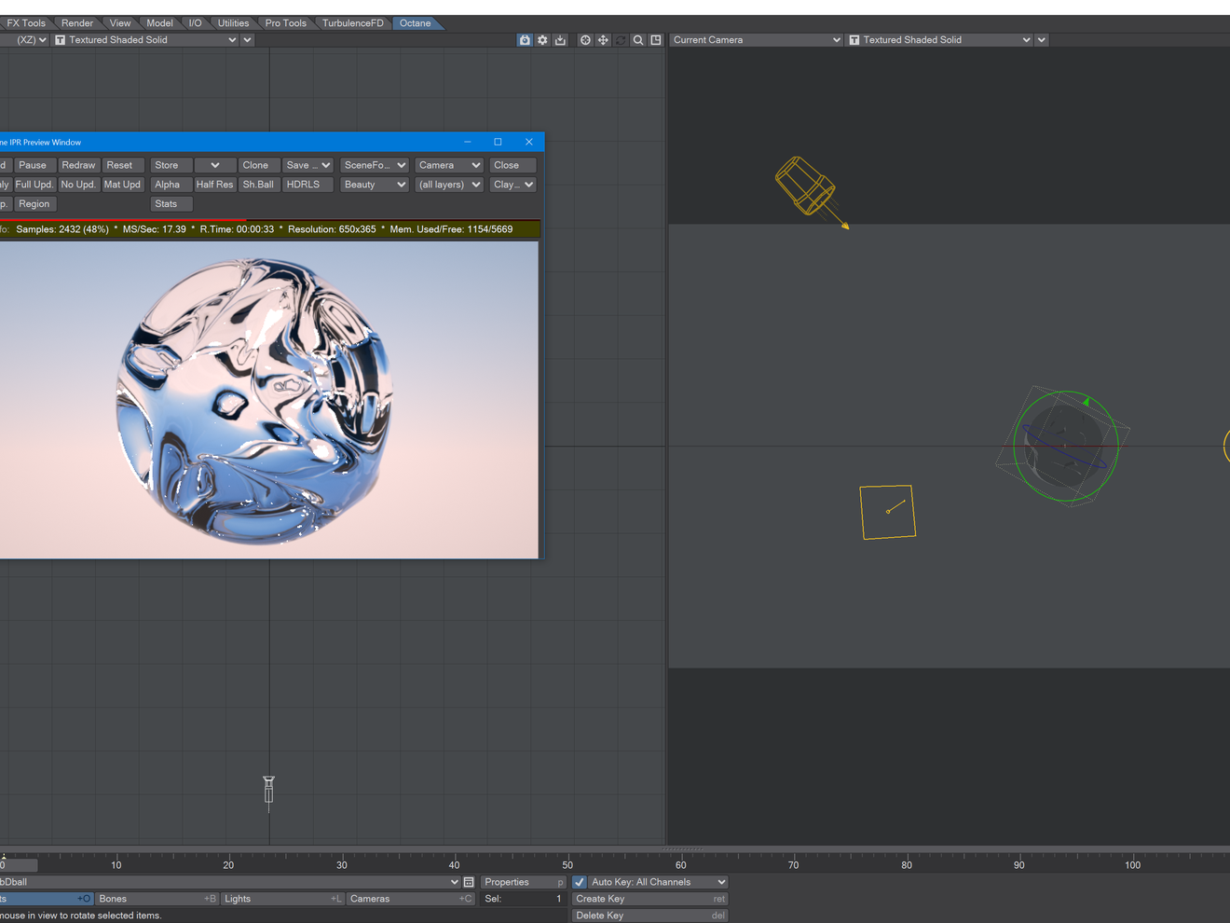Viewport: 1230px width, 923px height.
Task: Open the SceneFo... dropdown in IPR window
Action: [374, 165]
